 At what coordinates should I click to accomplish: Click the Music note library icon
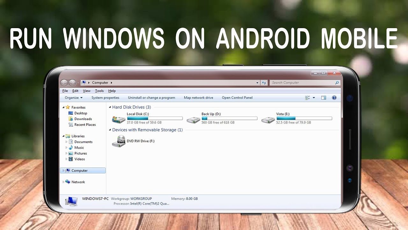[71, 148]
